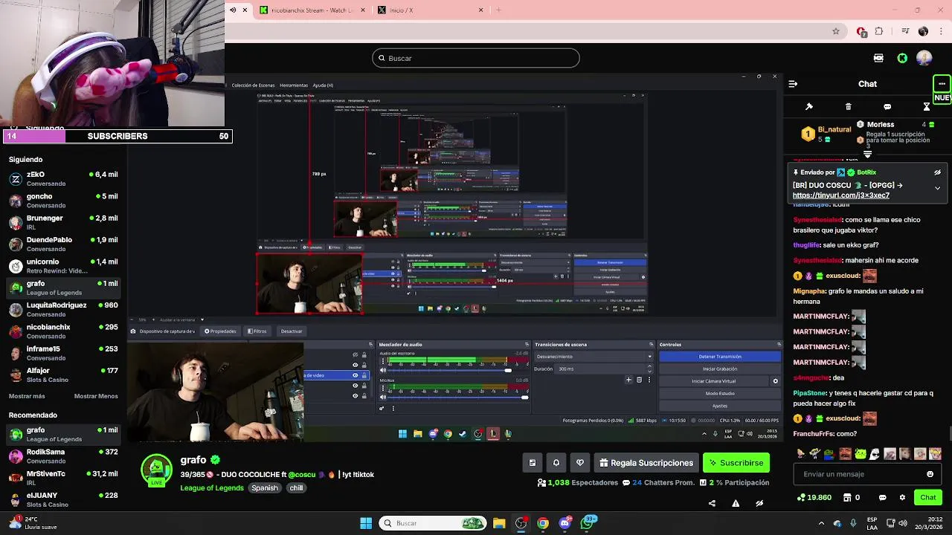Click the hourglass icon in chat toolbar
This screenshot has width=952, height=535.
pos(927,107)
